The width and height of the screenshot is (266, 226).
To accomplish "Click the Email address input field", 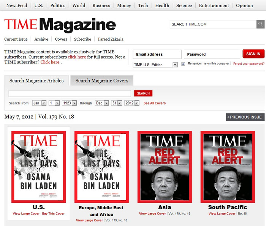I will pyautogui.click(x=157, y=54).
